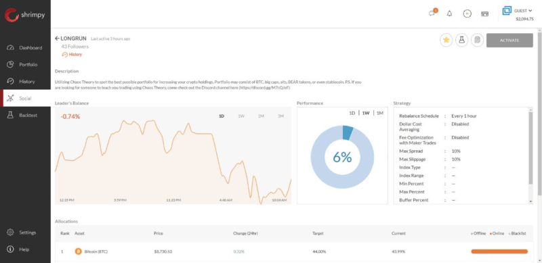The image size is (542, 263).
Task: Click the Change (24hr) column header
Action: [x=245, y=233]
